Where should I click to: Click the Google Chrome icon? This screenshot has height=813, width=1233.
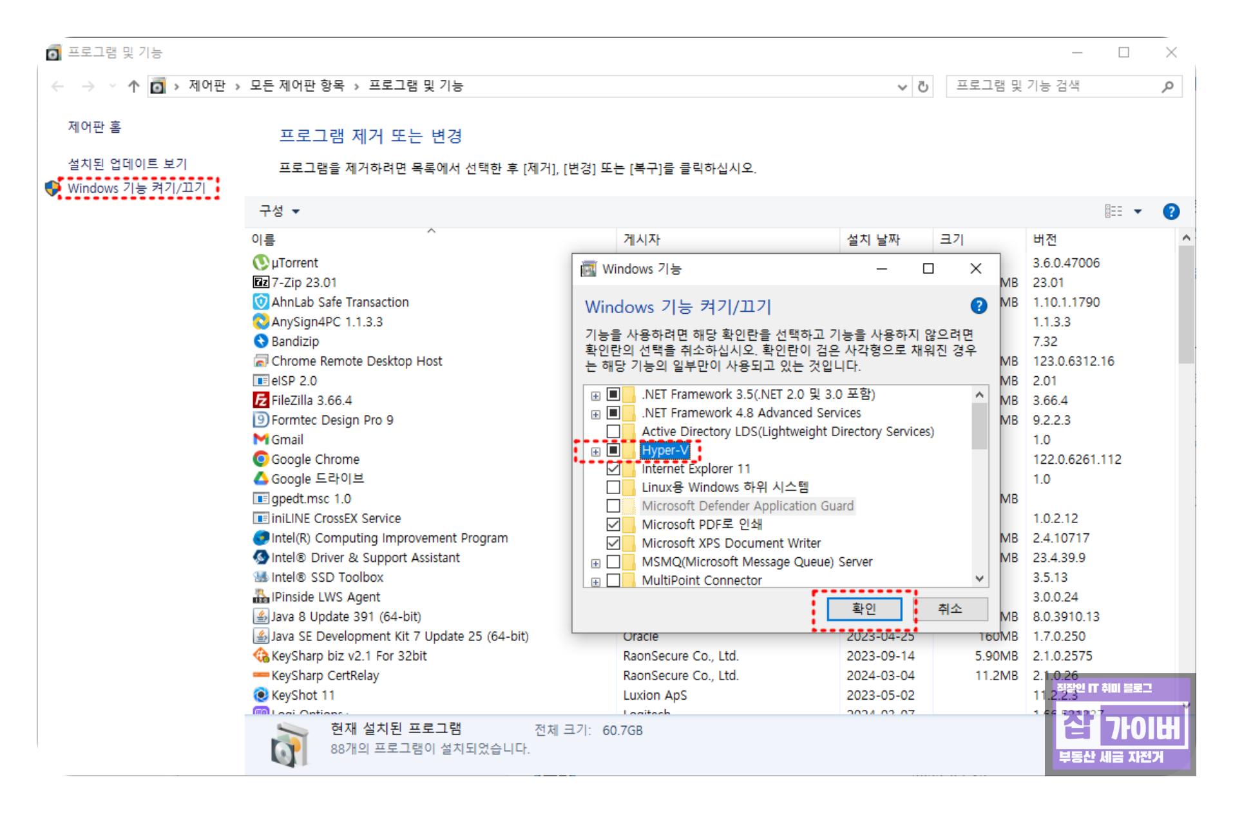click(x=260, y=459)
